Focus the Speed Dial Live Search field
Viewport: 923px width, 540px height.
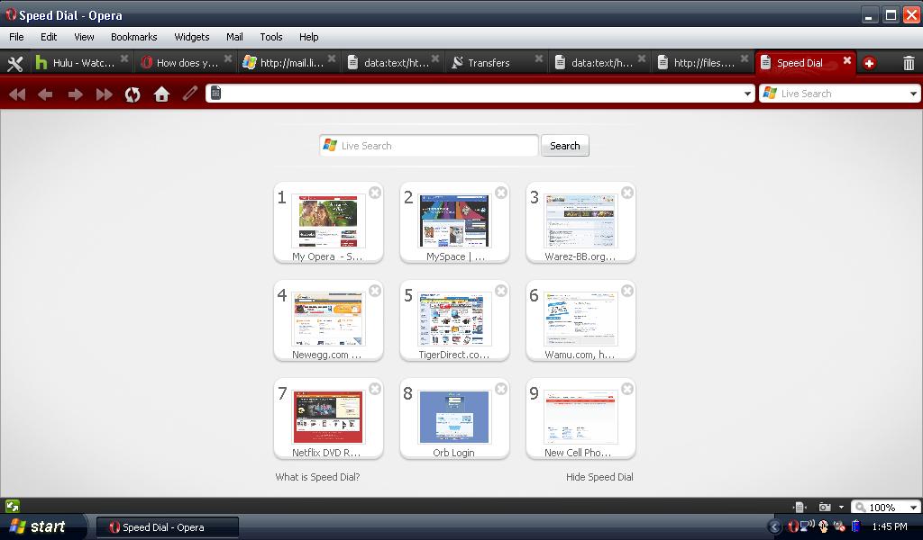click(429, 146)
